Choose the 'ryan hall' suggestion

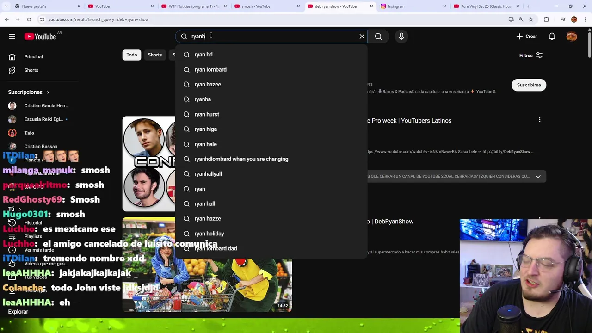point(271,204)
